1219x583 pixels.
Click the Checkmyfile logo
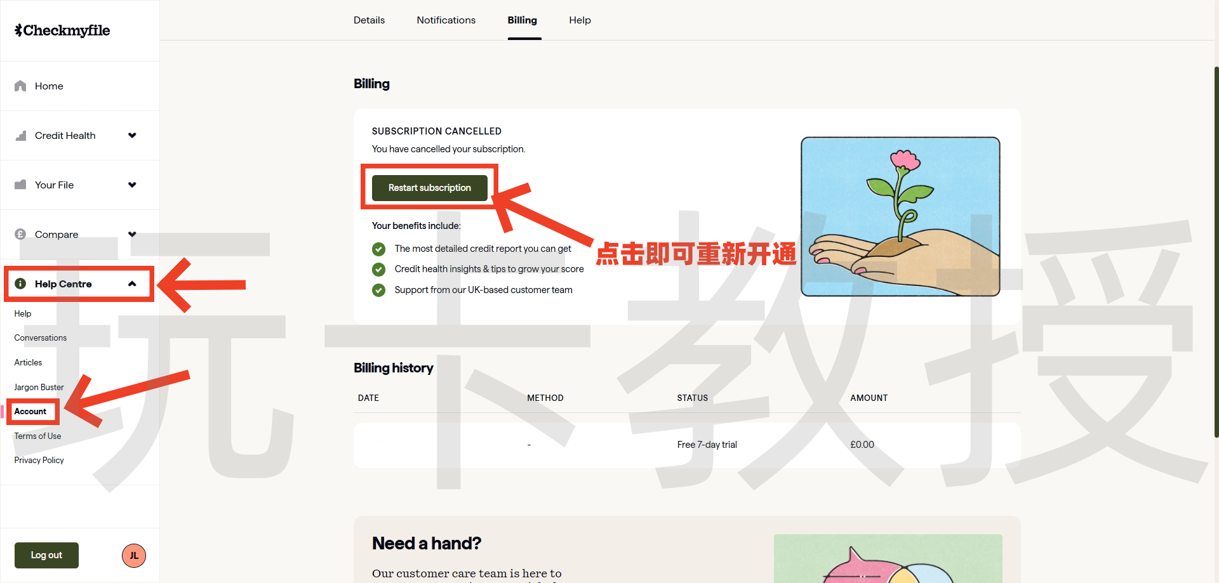[x=62, y=30]
